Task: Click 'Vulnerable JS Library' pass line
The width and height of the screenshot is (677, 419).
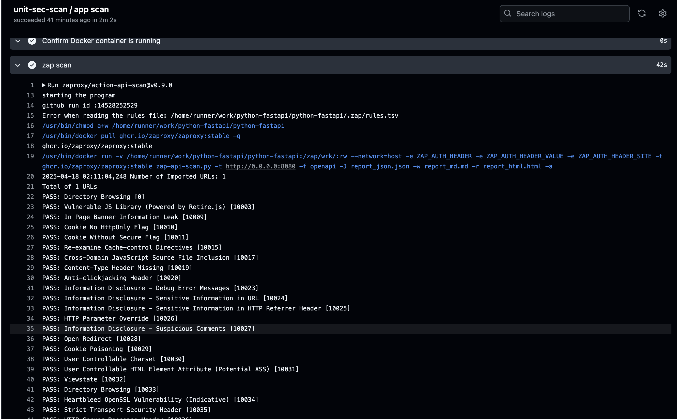Action: (148, 207)
